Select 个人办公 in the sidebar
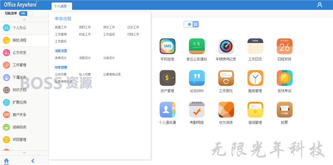 (25, 27)
